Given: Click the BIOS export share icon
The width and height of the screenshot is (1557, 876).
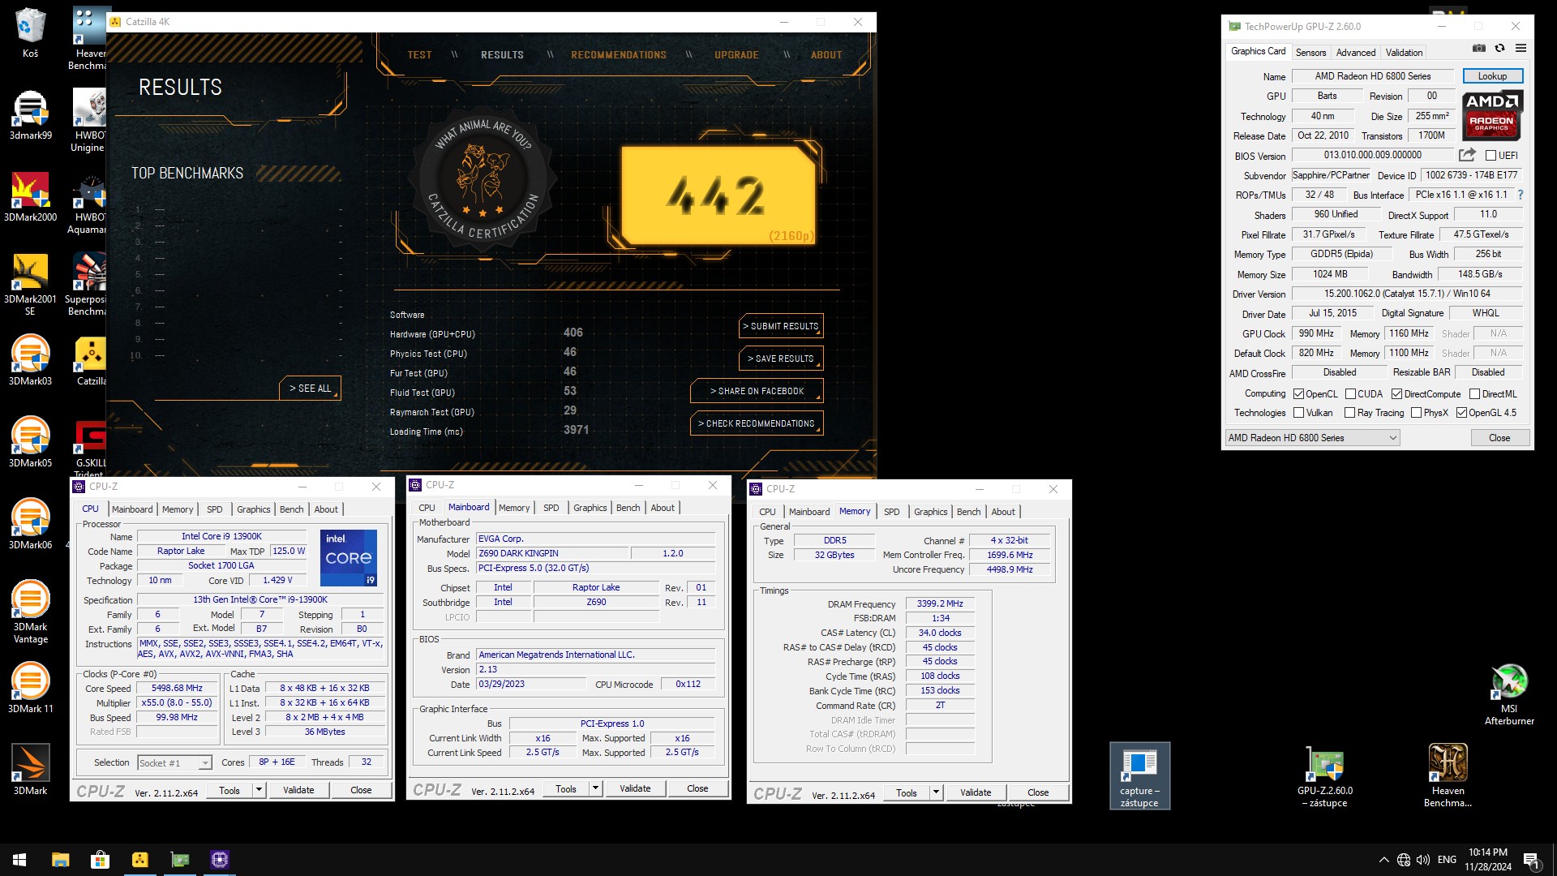Looking at the screenshot, I should click(x=1466, y=155).
